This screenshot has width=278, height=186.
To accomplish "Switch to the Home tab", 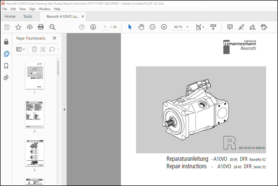I will coord(10,16).
